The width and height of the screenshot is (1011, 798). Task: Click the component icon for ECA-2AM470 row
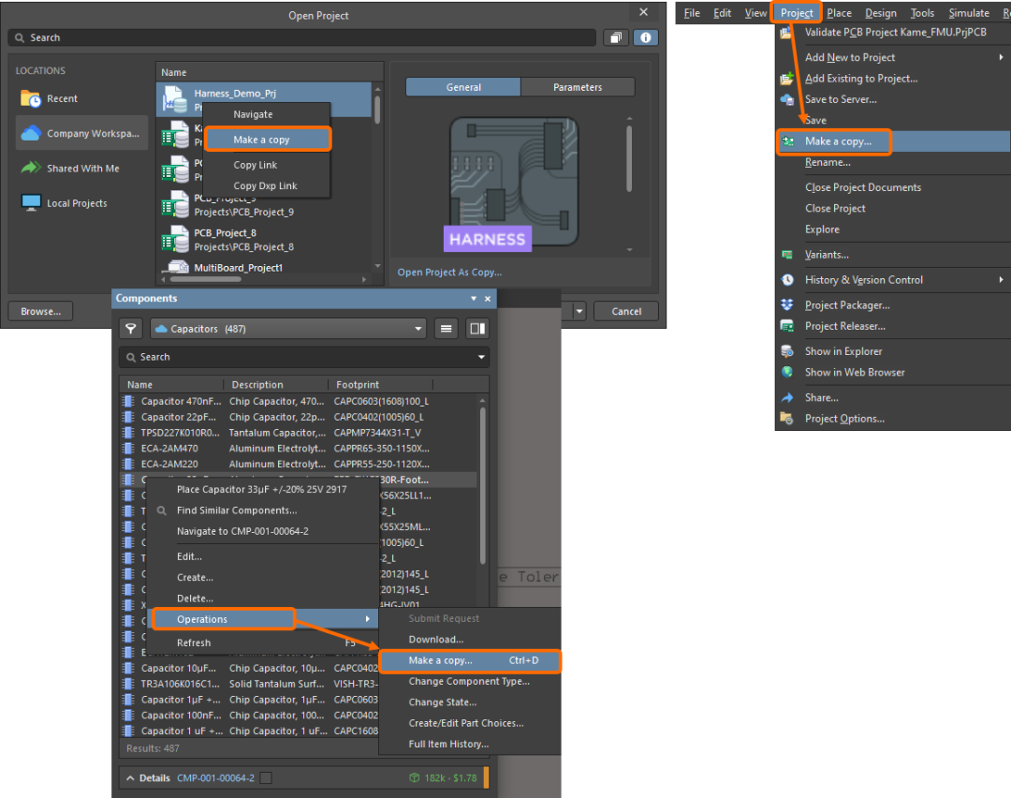128,449
